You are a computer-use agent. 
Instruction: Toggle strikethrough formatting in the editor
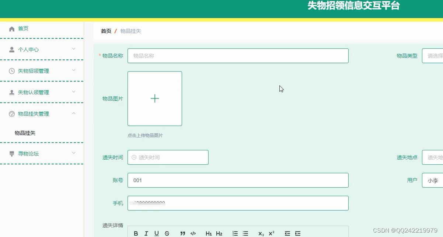click(167, 233)
